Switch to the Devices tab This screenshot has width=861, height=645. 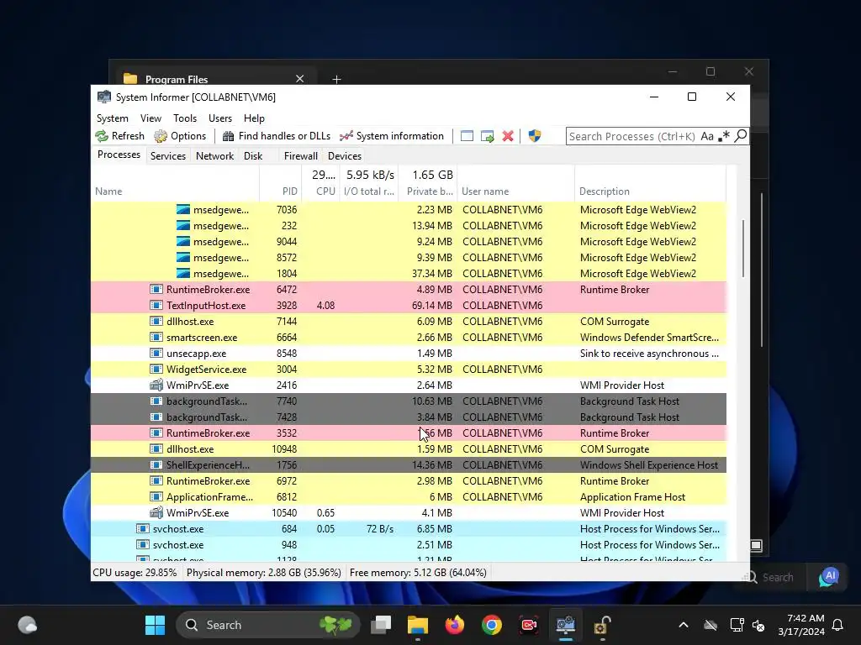(344, 155)
